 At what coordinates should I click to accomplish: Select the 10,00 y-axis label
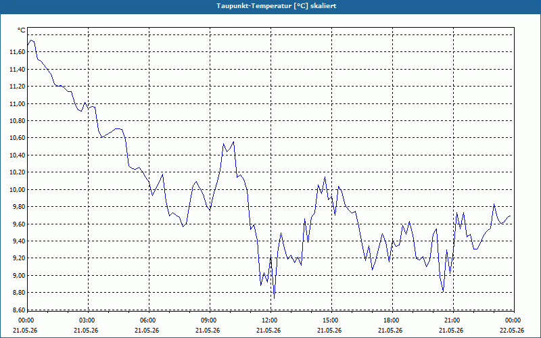click(18, 190)
